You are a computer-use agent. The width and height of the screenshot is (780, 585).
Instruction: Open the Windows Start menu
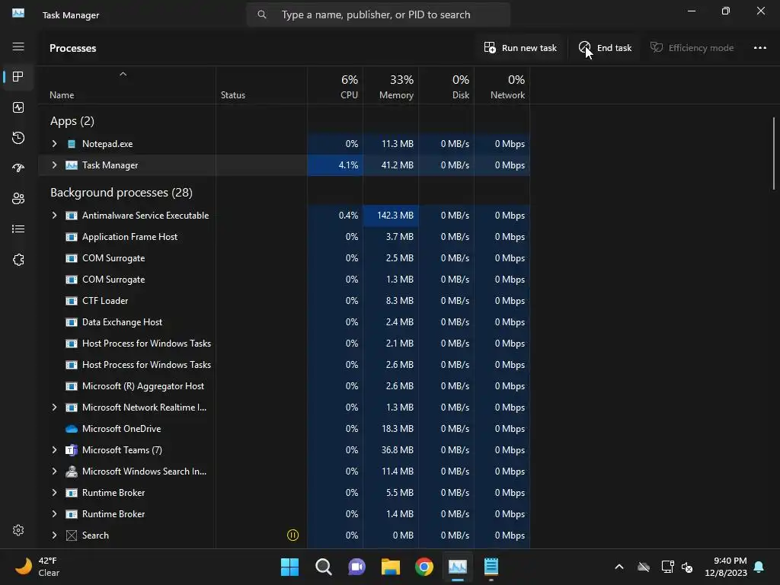coord(289,567)
